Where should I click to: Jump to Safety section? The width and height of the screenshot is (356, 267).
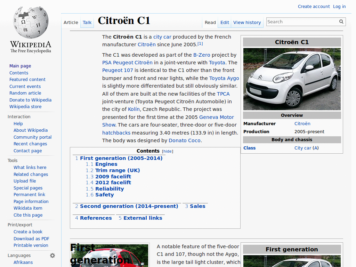[104, 195]
